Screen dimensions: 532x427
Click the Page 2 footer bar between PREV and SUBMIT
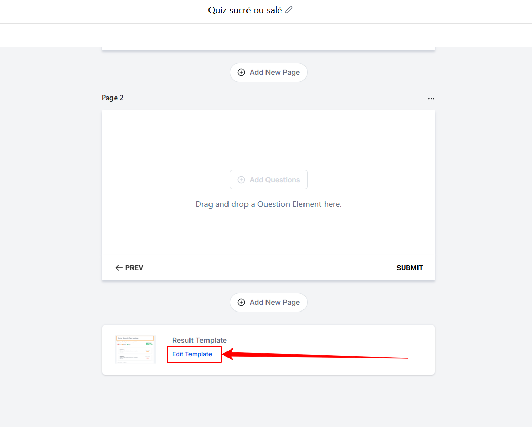270,268
